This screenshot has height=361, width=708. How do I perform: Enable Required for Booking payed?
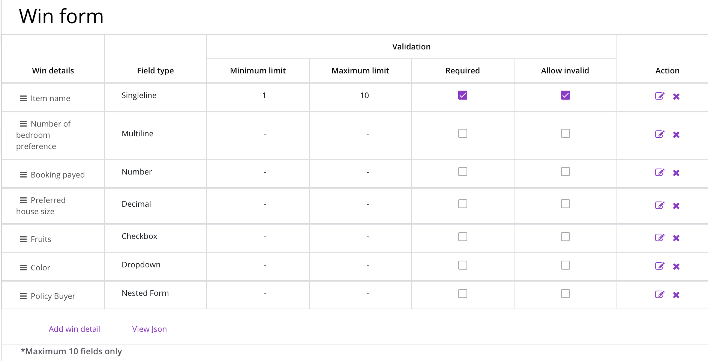(463, 172)
